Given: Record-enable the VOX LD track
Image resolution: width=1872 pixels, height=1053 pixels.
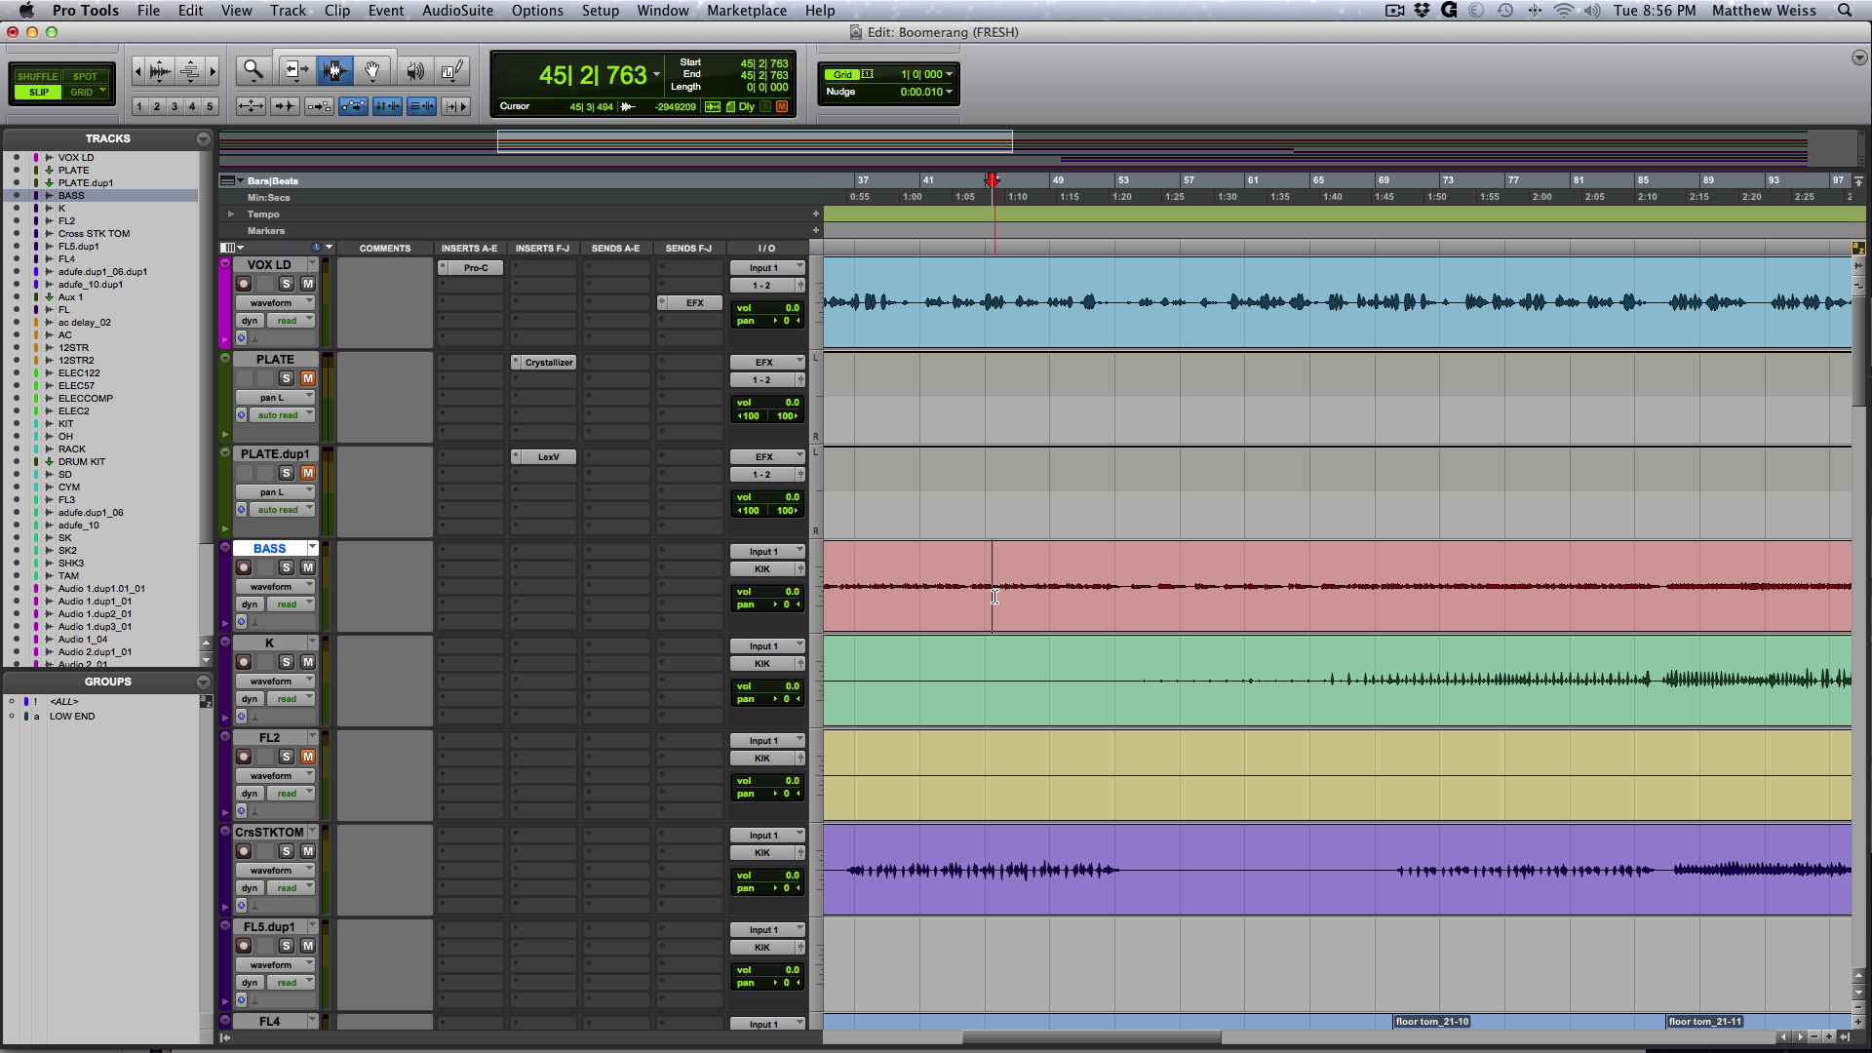Looking at the screenshot, I should pos(244,284).
